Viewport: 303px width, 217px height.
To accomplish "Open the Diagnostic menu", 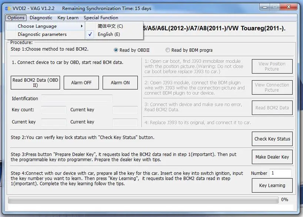I will coord(41,18).
